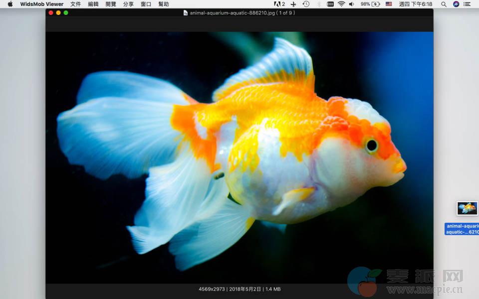Click the Apple logo menu
Image resolution: width=479 pixels, height=299 pixels.
10,4
